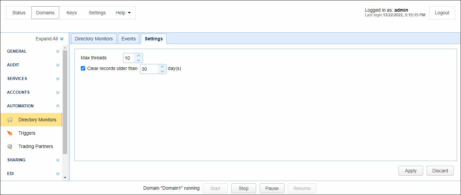Viewport: 461px width, 195px height.
Task: Click the Triggers sidebar icon
Action: pos(10,133)
